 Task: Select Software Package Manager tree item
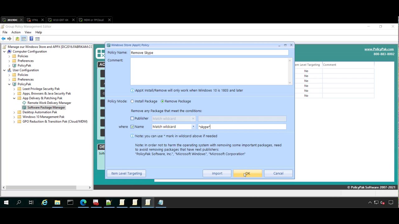click(x=46, y=108)
